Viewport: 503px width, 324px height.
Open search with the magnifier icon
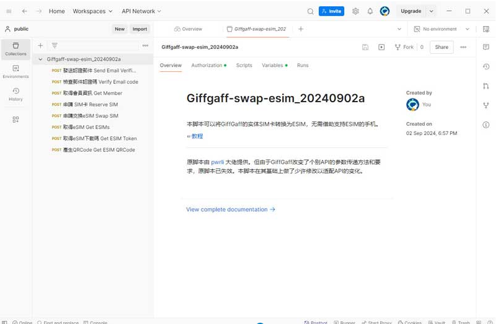pos(310,12)
